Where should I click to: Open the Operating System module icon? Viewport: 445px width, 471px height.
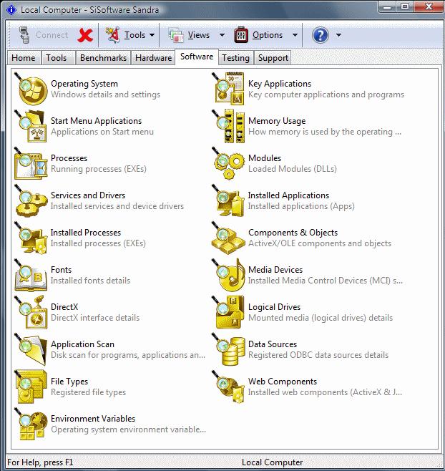click(x=31, y=89)
